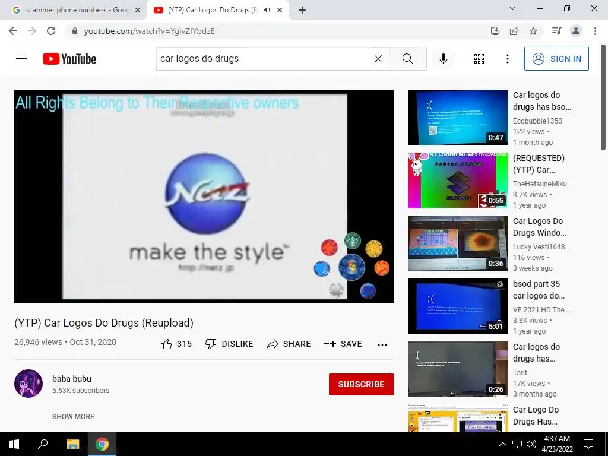Select the Car Logos Do Drugs tab
608x456 pixels.
click(212, 10)
